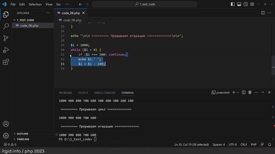
Task: Open the Customize Layout icon
Action: coord(252,4)
